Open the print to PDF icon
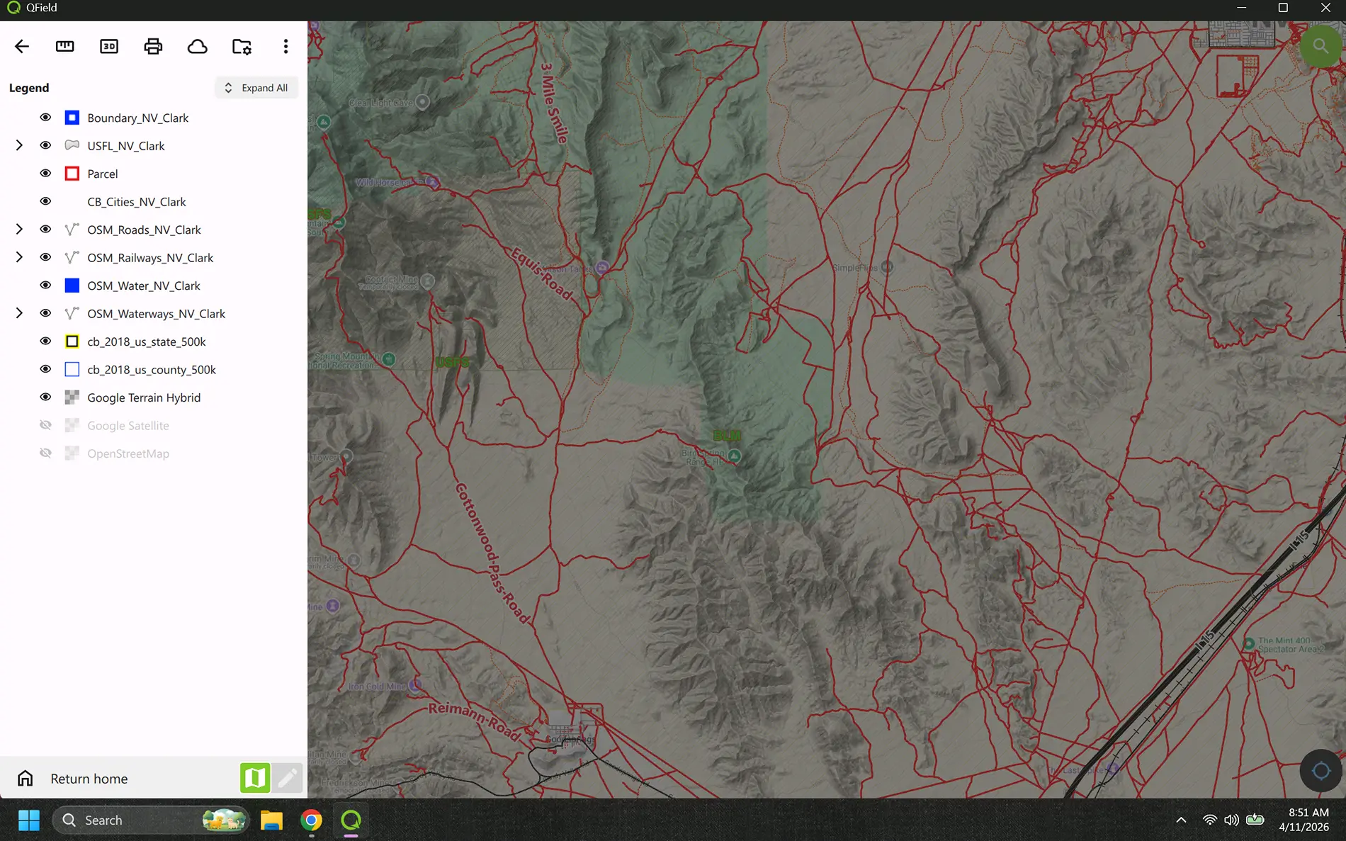This screenshot has height=841, width=1346. (x=153, y=47)
